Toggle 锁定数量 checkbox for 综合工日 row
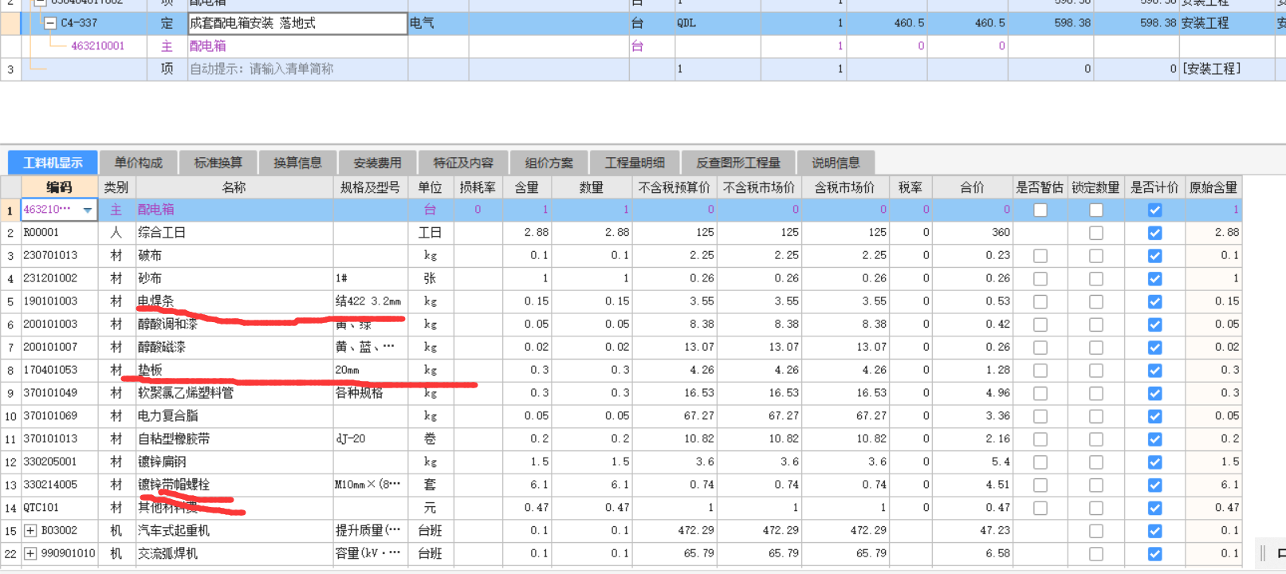 (x=1096, y=233)
